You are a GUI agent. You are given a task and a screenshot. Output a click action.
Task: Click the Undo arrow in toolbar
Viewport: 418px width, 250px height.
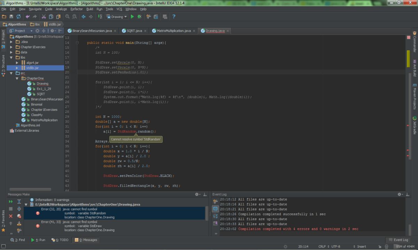click(x=28, y=16)
